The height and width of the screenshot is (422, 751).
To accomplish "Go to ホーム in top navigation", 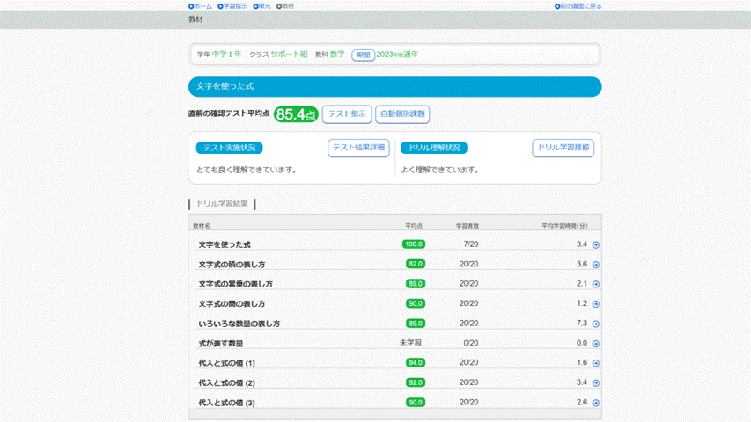I will point(200,6).
